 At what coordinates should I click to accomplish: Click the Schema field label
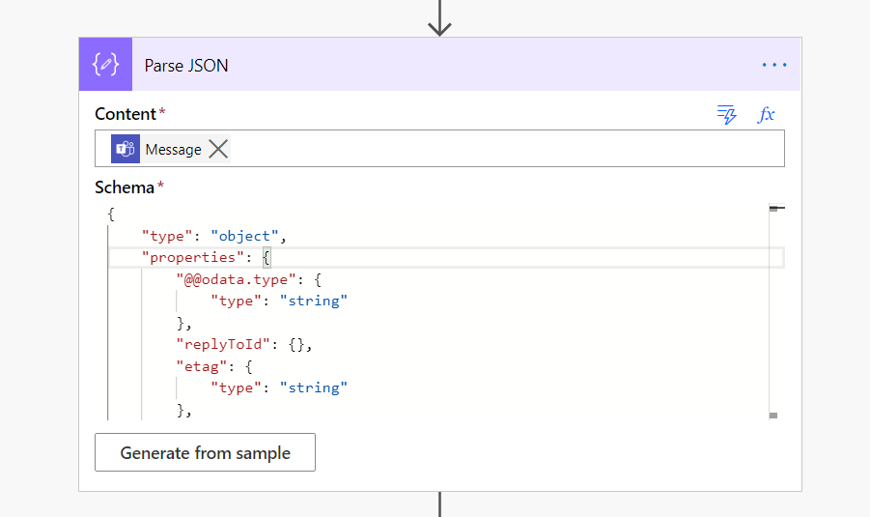coord(125,187)
